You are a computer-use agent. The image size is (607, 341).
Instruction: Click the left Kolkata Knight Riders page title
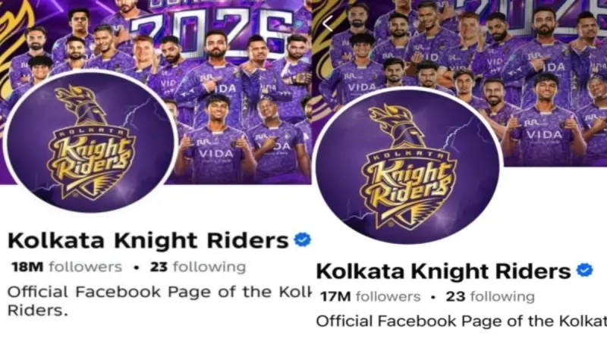click(148, 240)
